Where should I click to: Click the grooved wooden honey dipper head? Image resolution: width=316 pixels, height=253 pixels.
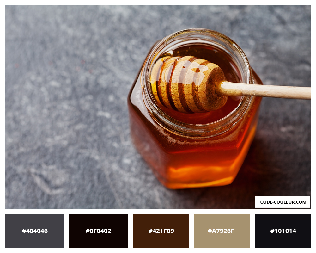[x=188, y=84]
